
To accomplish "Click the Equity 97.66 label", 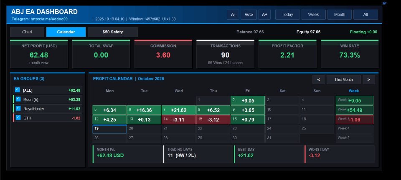I will [x=308, y=32].
